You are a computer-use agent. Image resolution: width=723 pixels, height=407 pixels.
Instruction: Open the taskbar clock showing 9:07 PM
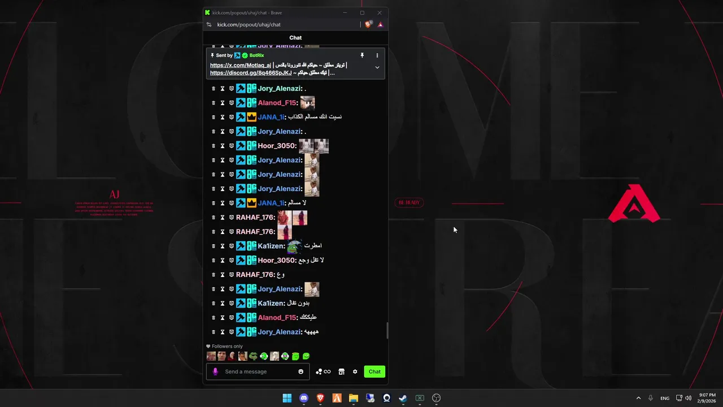707,398
